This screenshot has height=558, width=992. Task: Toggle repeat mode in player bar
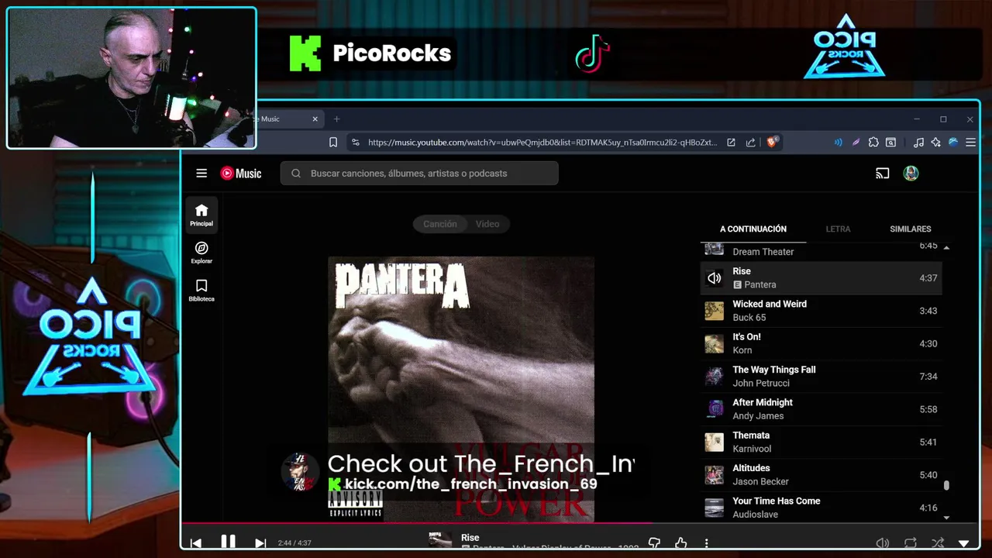(x=911, y=543)
